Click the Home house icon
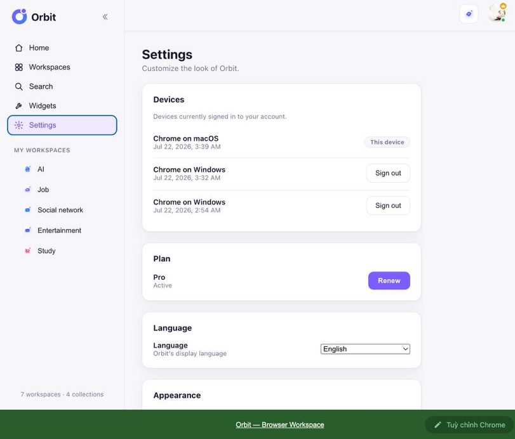Viewport: 515px width, 439px height. (18, 48)
